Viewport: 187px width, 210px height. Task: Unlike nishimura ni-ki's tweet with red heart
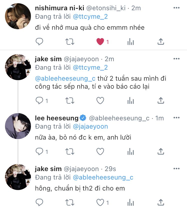[x=100, y=41]
